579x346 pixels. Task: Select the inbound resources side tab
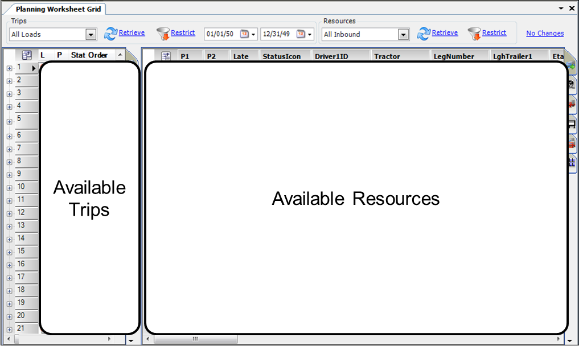pyautogui.click(x=571, y=67)
